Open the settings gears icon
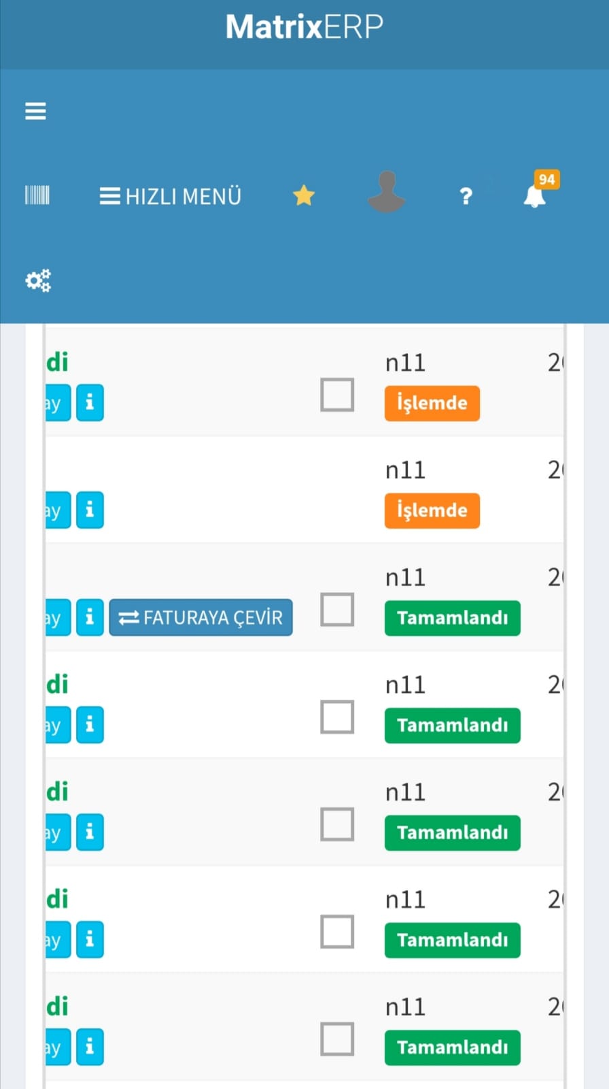This screenshot has width=609, height=1089. (38, 280)
